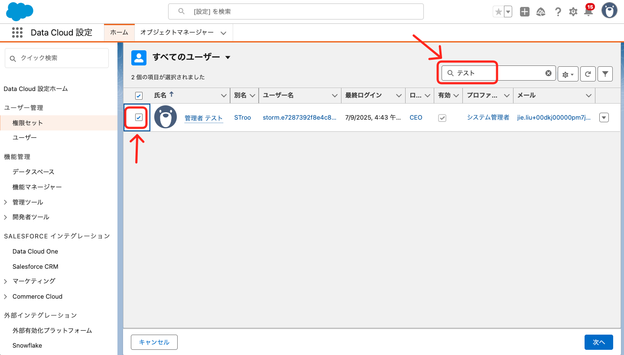
Task: Open 氏名 column menu chevron
Action: point(224,95)
